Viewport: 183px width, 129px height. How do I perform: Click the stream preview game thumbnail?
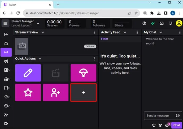coord(22,46)
